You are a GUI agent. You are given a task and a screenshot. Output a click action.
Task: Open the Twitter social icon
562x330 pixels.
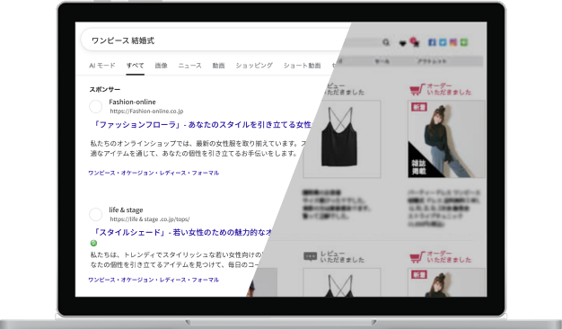[443, 42]
